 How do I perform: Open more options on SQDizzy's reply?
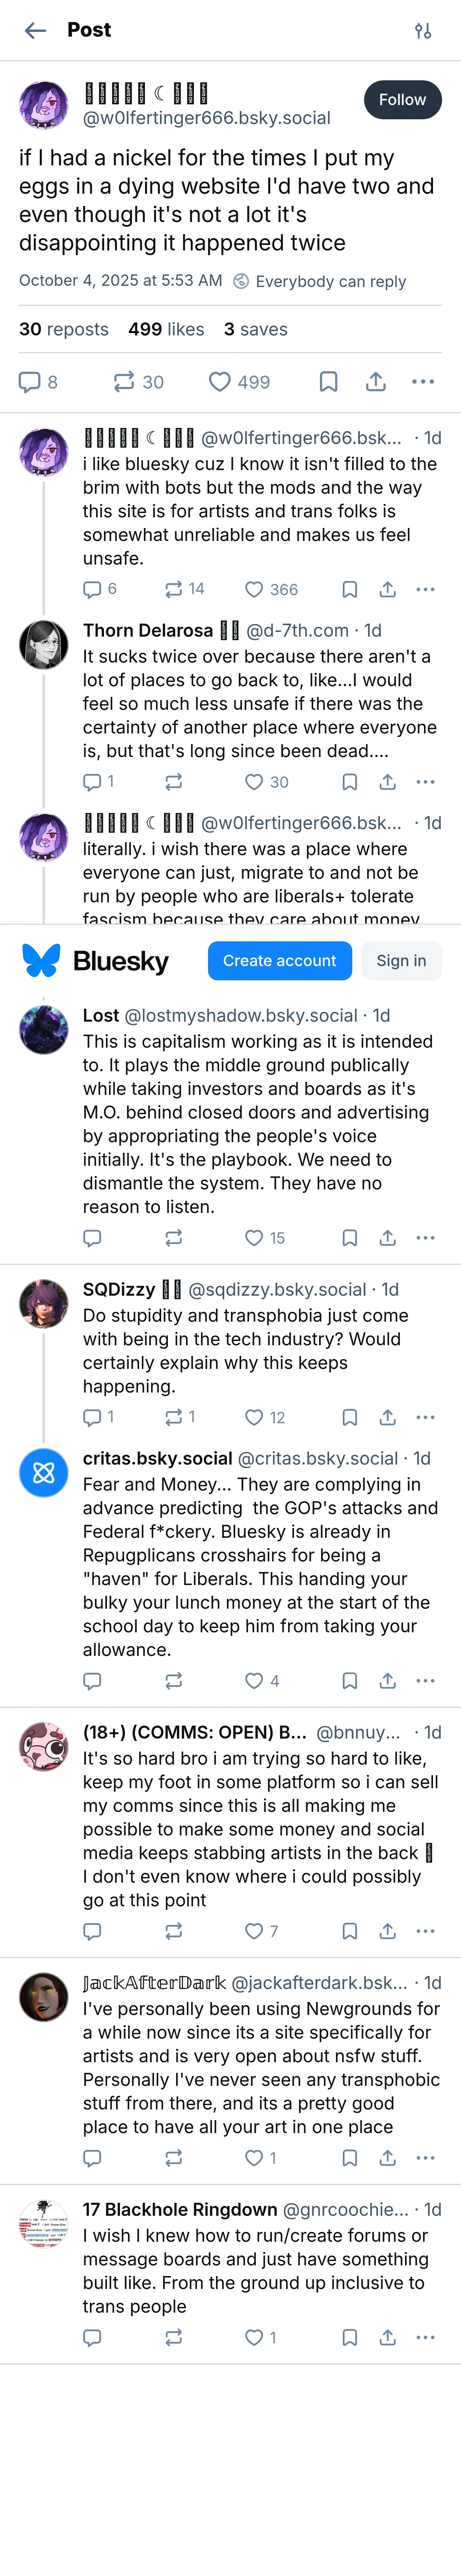tap(425, 1417)
